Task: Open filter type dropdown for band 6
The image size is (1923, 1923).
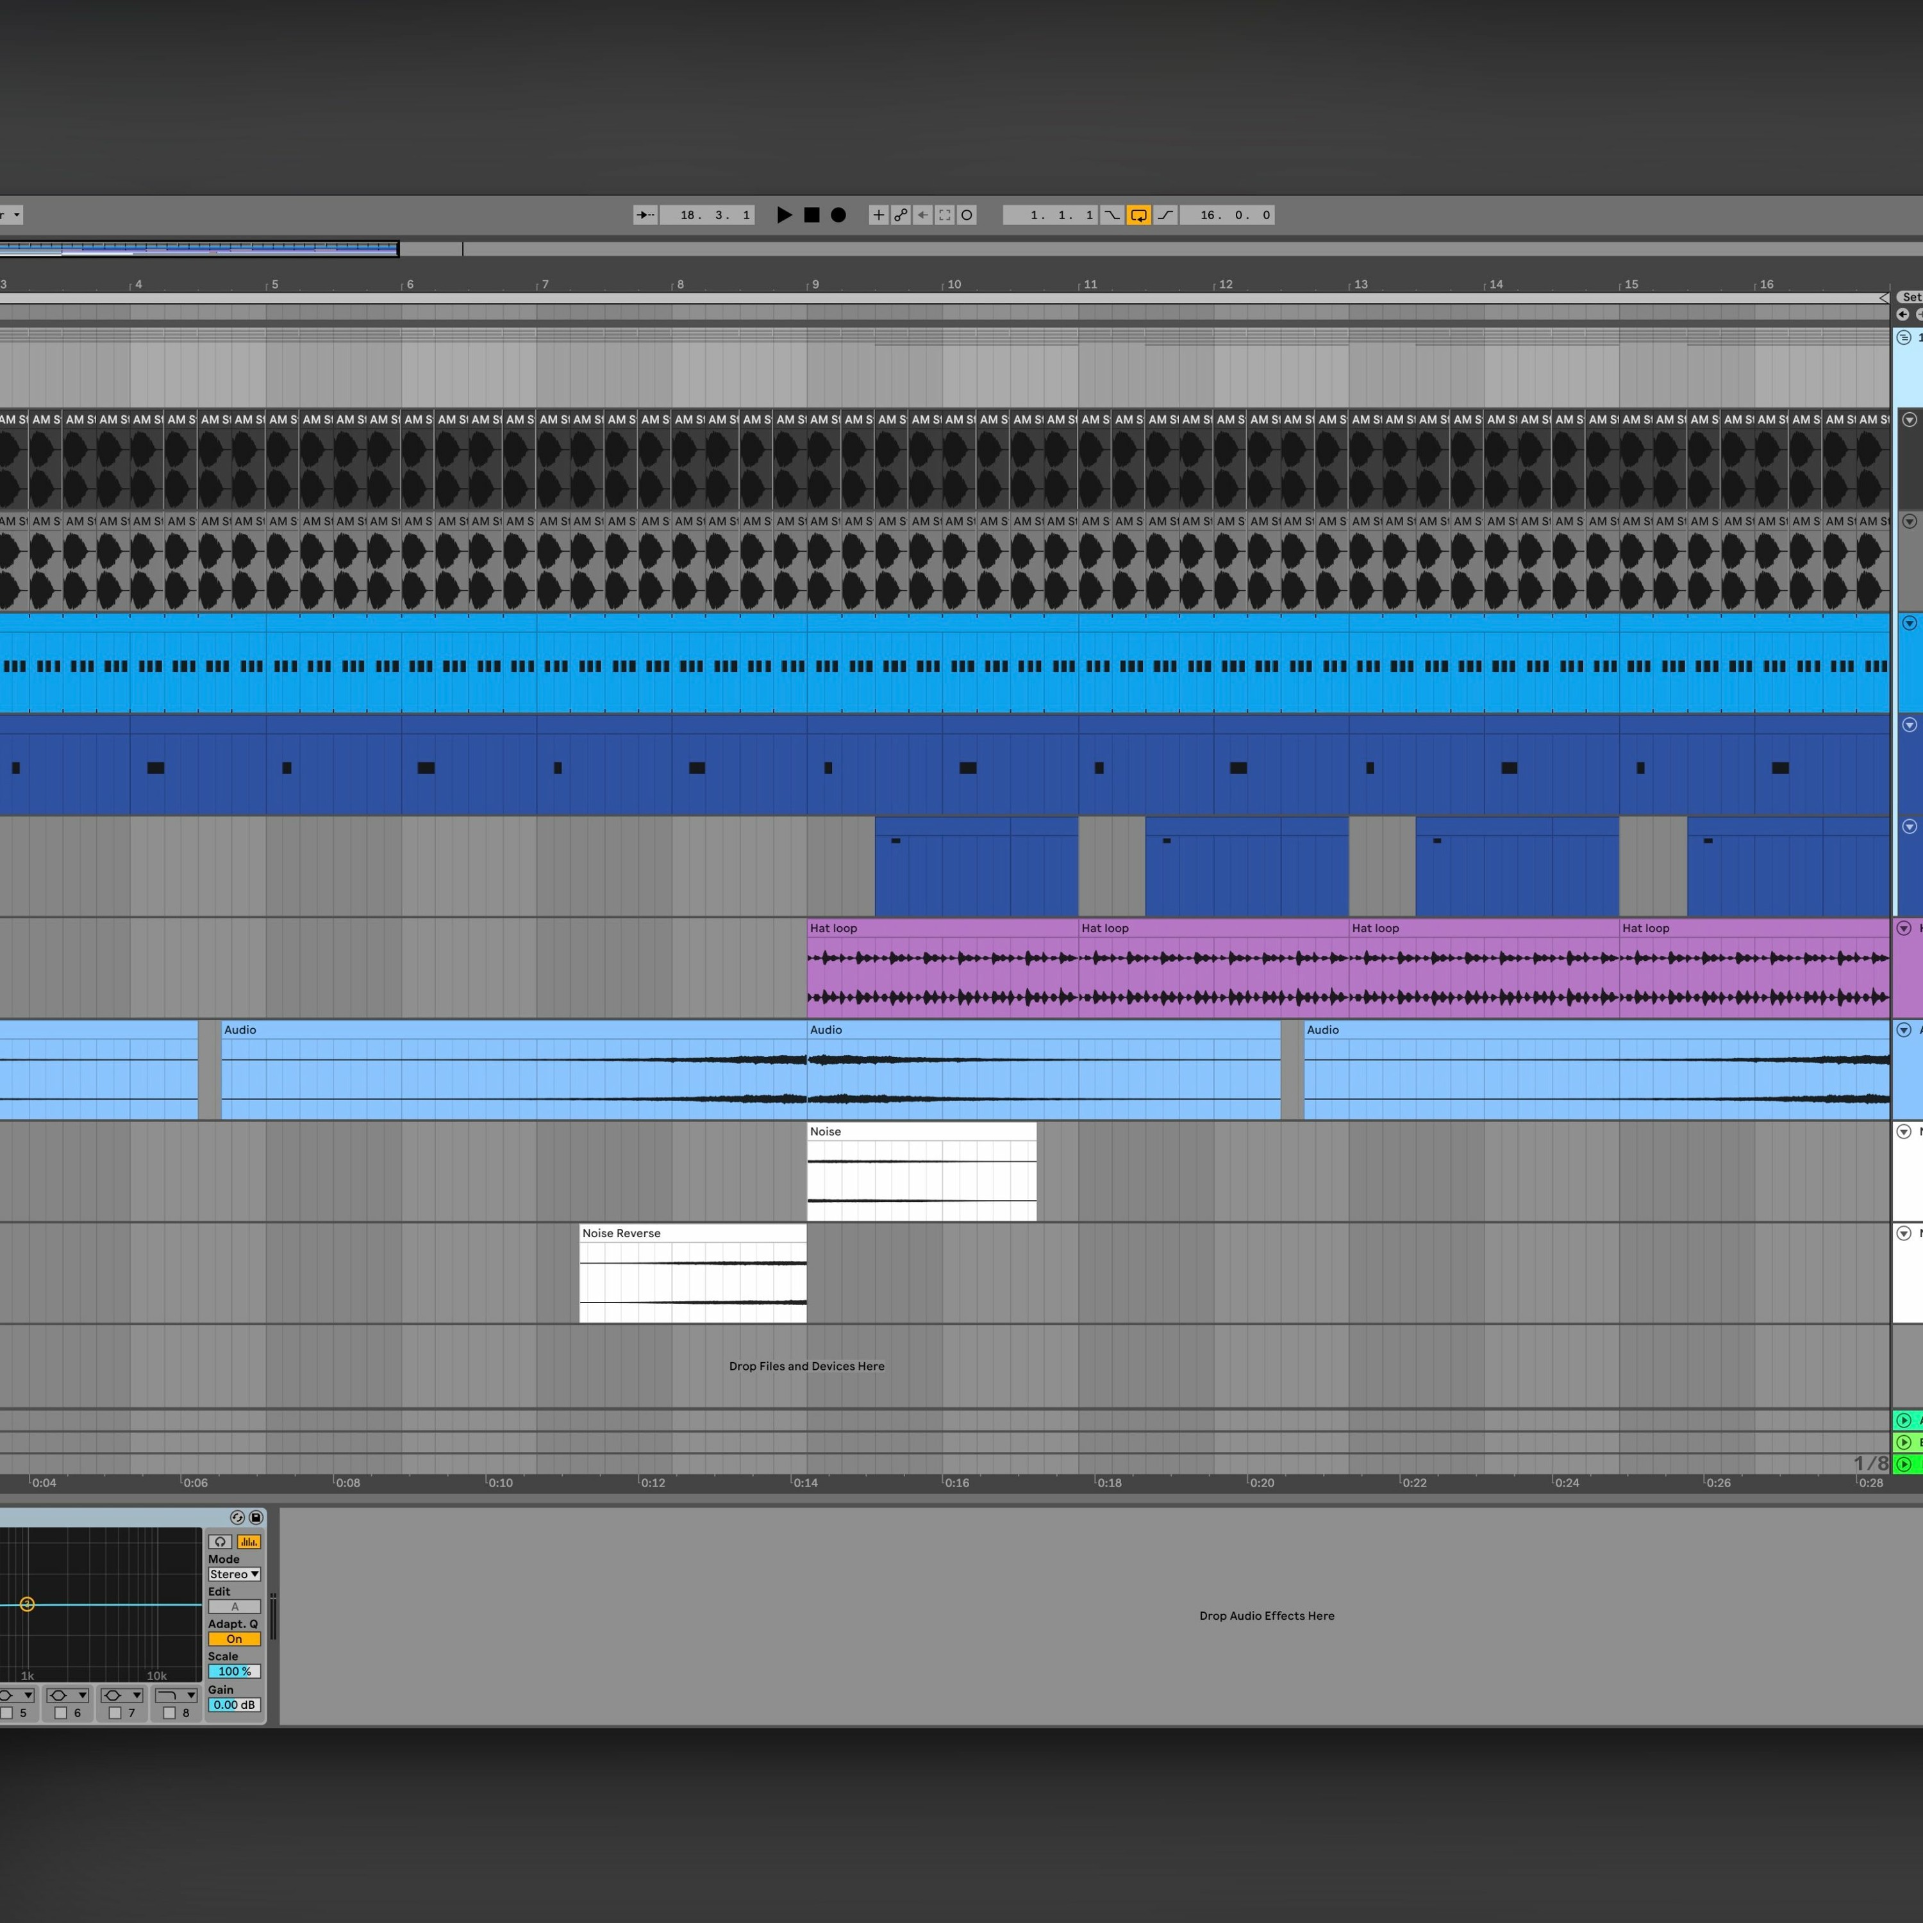Action: (x=68, y=1695)
